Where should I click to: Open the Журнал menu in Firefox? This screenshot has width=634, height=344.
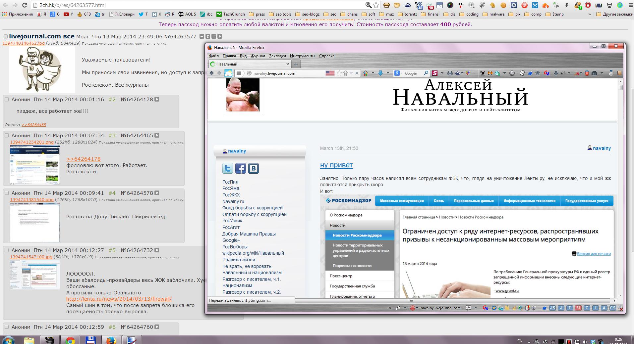pyautogui.click(x=258, y=56)
